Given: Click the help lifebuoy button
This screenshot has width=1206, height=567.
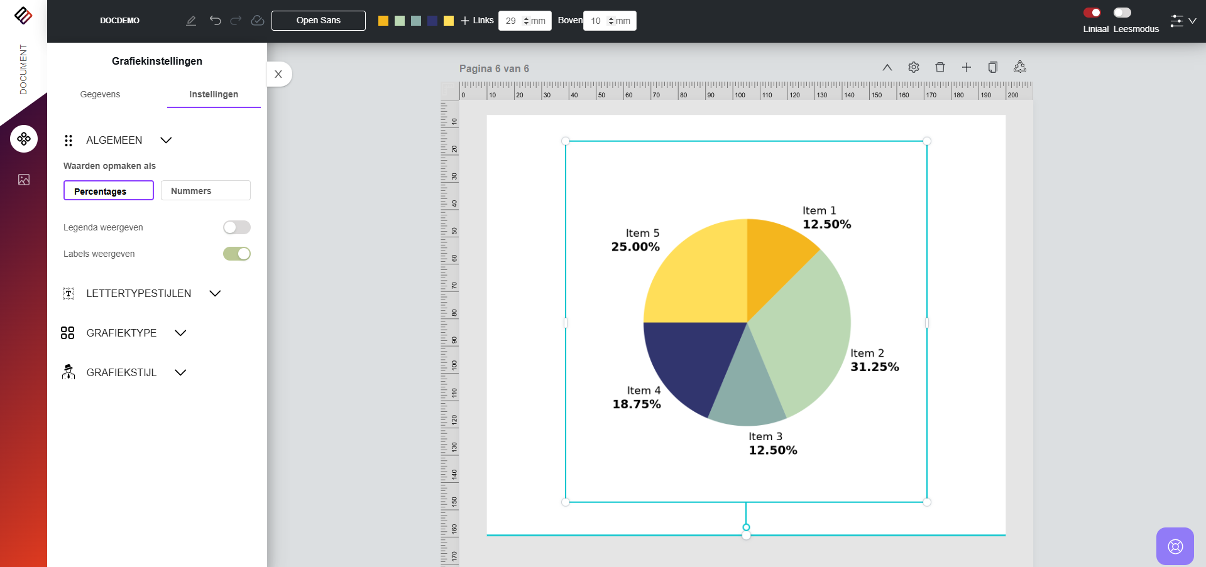Looking at the screenshot, I should tap(1175, 546).
